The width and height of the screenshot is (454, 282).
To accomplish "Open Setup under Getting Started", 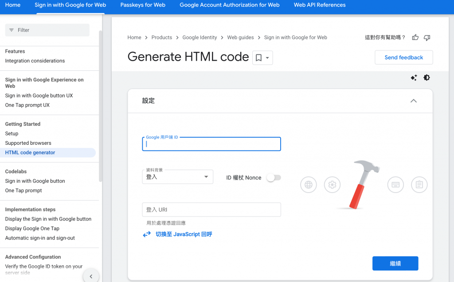I will pyautogui.click(x=12, y=133).
